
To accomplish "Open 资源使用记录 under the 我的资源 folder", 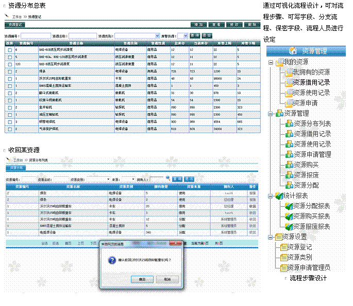I will [x=311, y=93].
